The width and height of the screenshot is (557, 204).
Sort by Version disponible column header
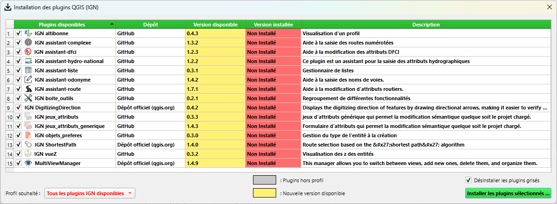[x=215, y=25]
